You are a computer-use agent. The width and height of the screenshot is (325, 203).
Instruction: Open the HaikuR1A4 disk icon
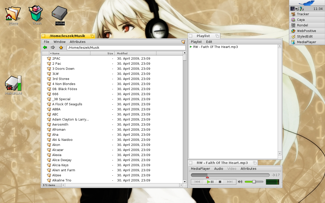pos(13,84)
